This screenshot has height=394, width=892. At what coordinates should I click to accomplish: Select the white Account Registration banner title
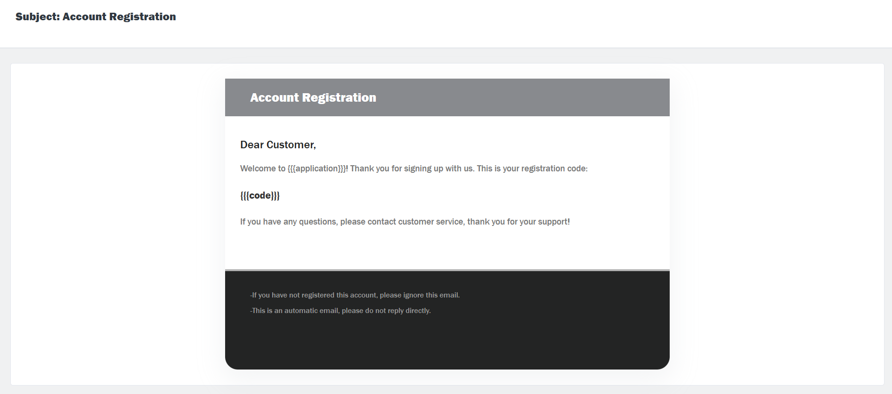coord(313,97)
